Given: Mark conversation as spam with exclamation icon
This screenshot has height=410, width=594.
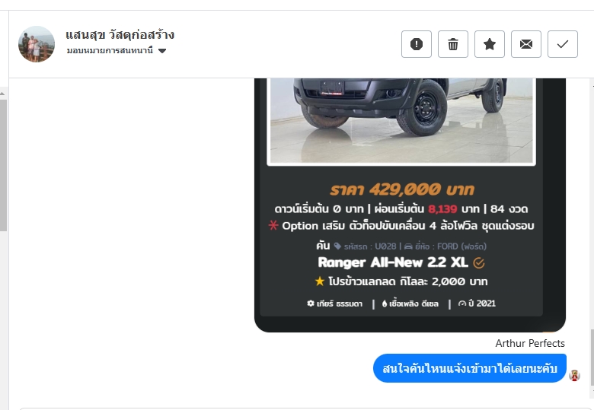Looking at the screenshot, I should click(x=417, y=44).
